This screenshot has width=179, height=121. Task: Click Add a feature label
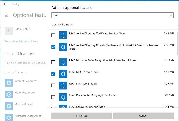coord(23,29)
